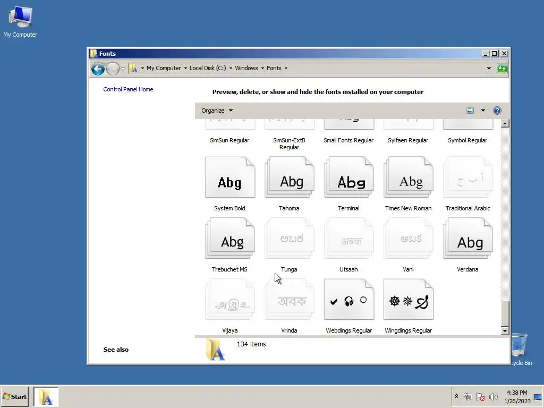Expand dropdown arrow after My Computer breadcrumb
The width and height of the screenshot is (544, 408).
coord(185,68)
